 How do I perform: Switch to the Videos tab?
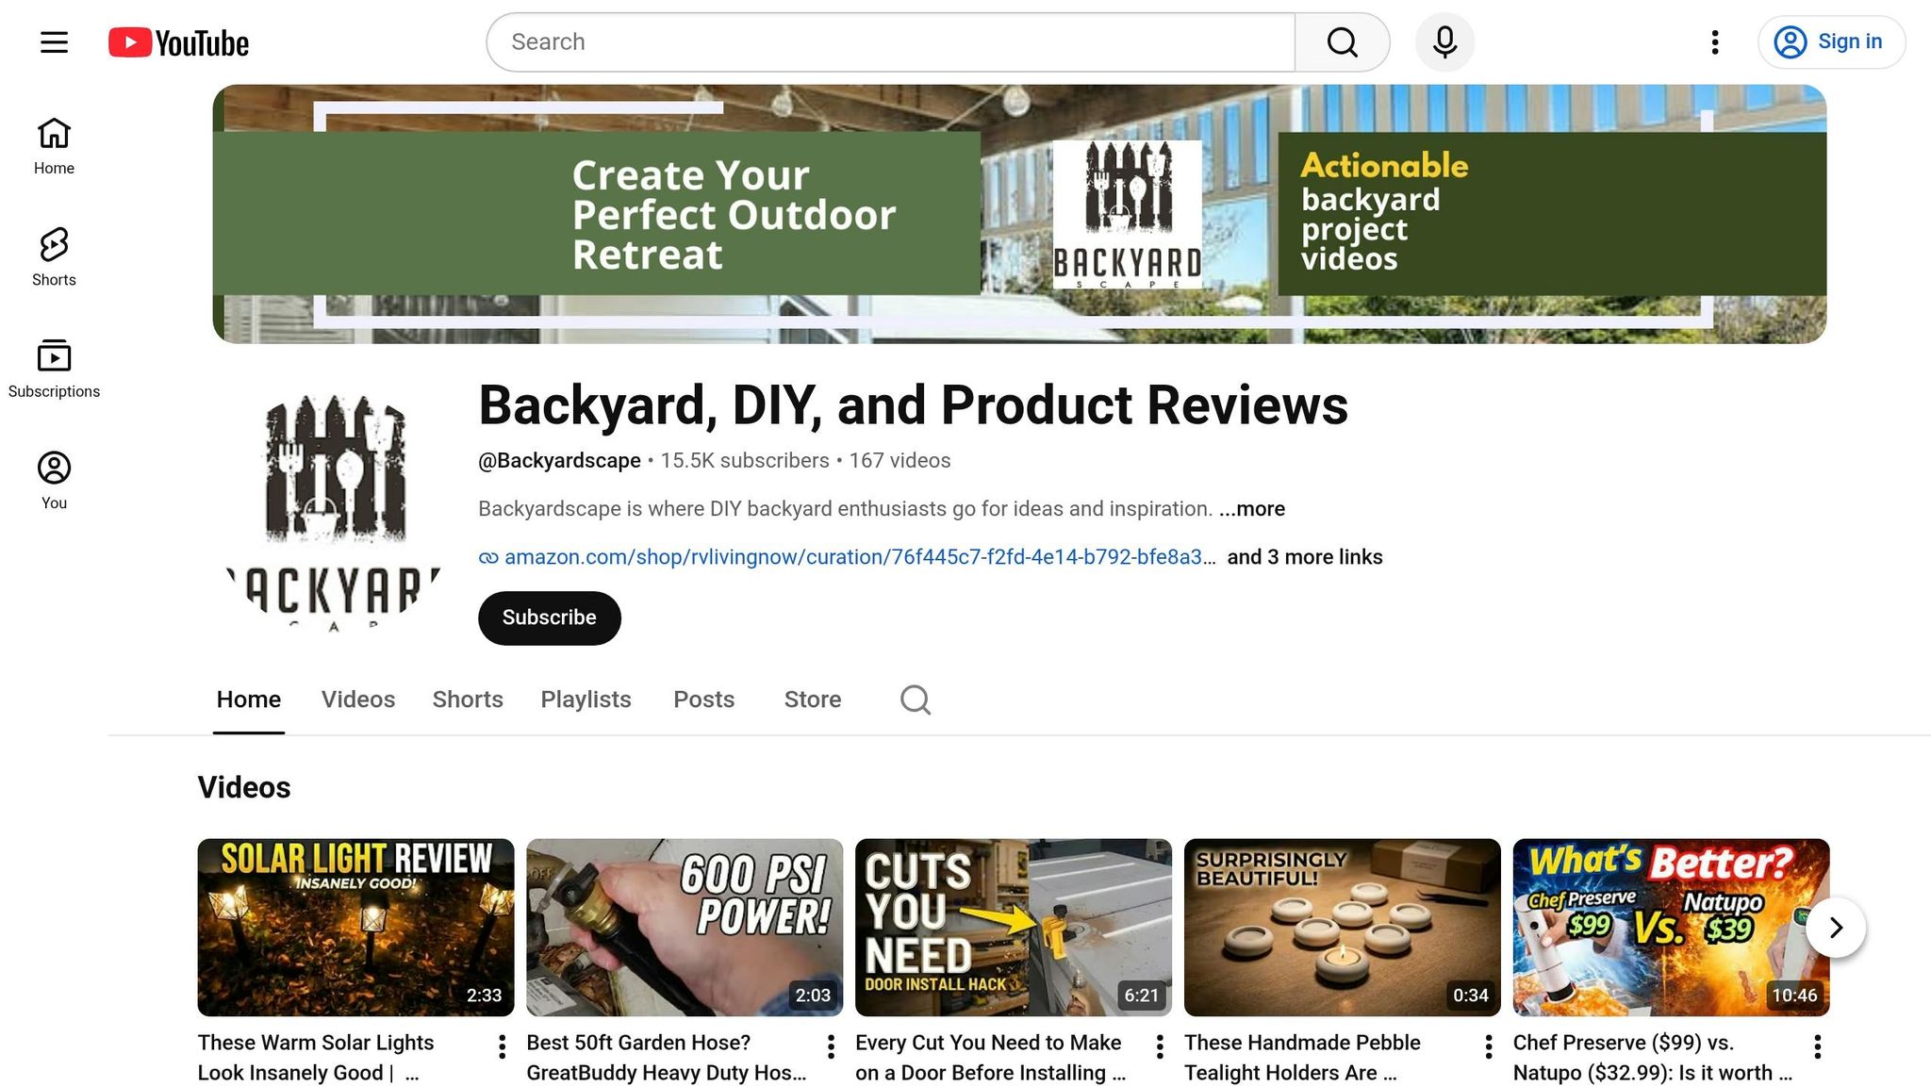(358, 699)
